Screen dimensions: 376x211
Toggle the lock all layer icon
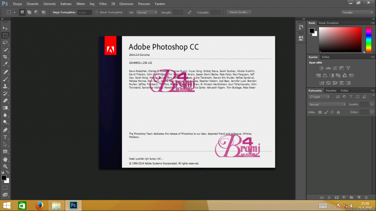click(338, 112)
